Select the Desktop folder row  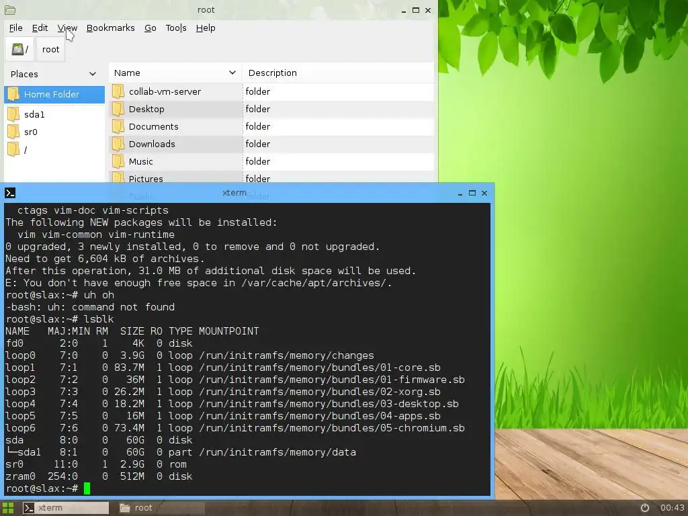[272, 110]
